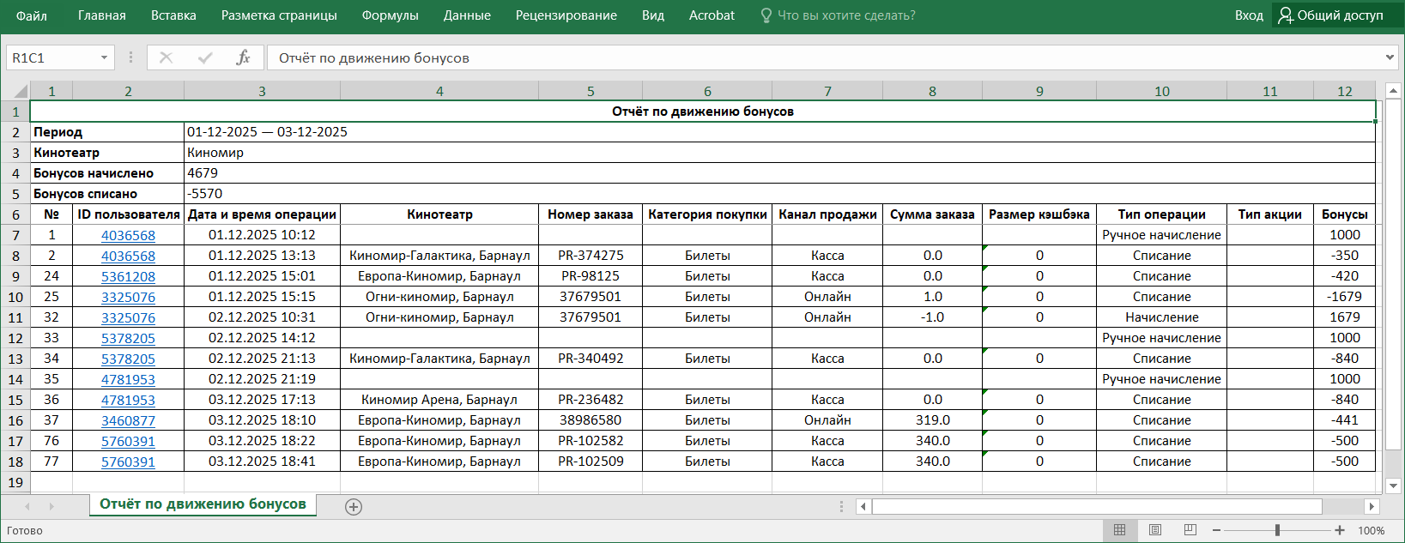Click the zoom out minus icon
Viewport: 1405px width, 543px height.
[1216, 530]
